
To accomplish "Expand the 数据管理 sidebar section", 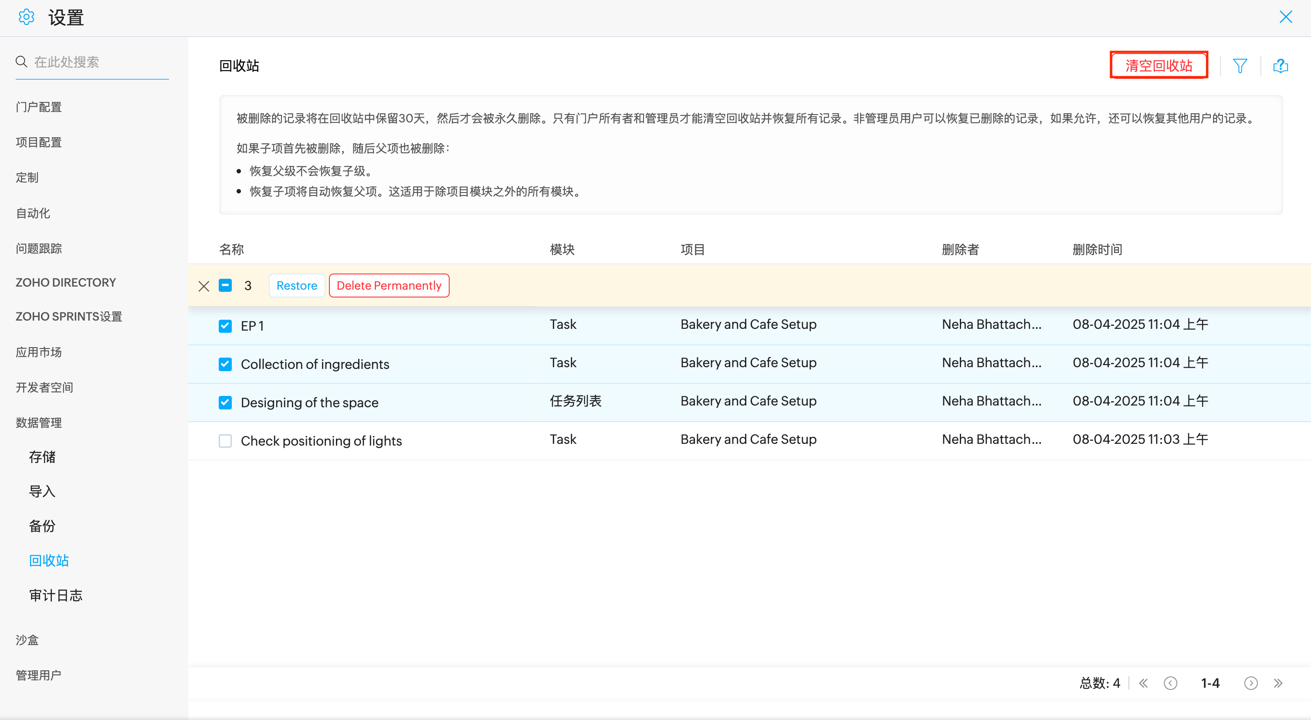I will 39,423.
